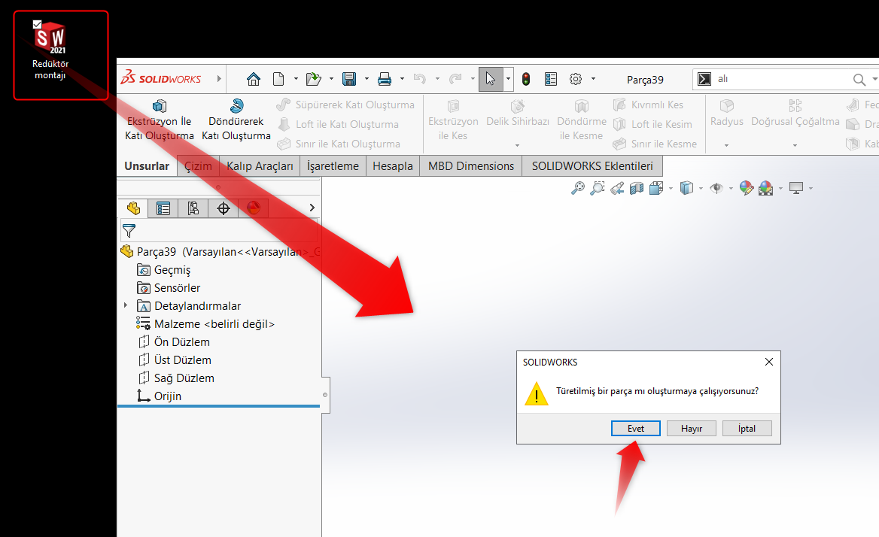Open the View Orientation icon
The height and width of the screenshot is (537, 879).
click(656, 188)
